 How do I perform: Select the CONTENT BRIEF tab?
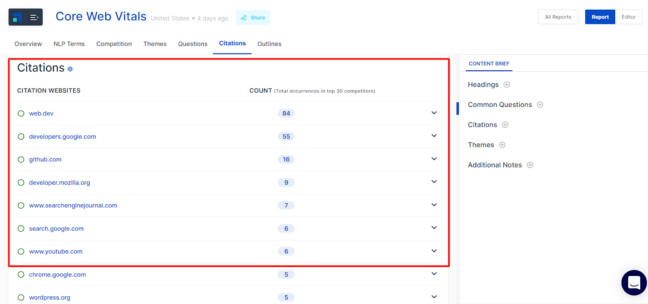[x=489, y=64]
